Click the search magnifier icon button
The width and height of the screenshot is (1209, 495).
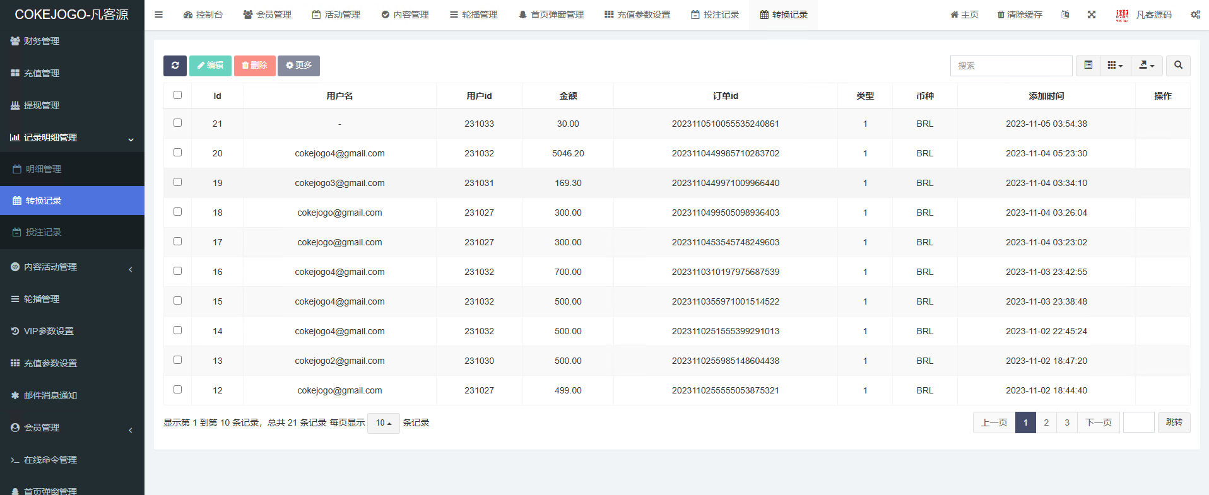pyautogui.click(x=1178, y=66)
